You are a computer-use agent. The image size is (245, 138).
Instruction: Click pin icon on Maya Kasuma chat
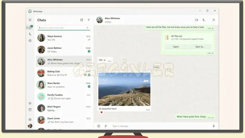tap(89, 40)
